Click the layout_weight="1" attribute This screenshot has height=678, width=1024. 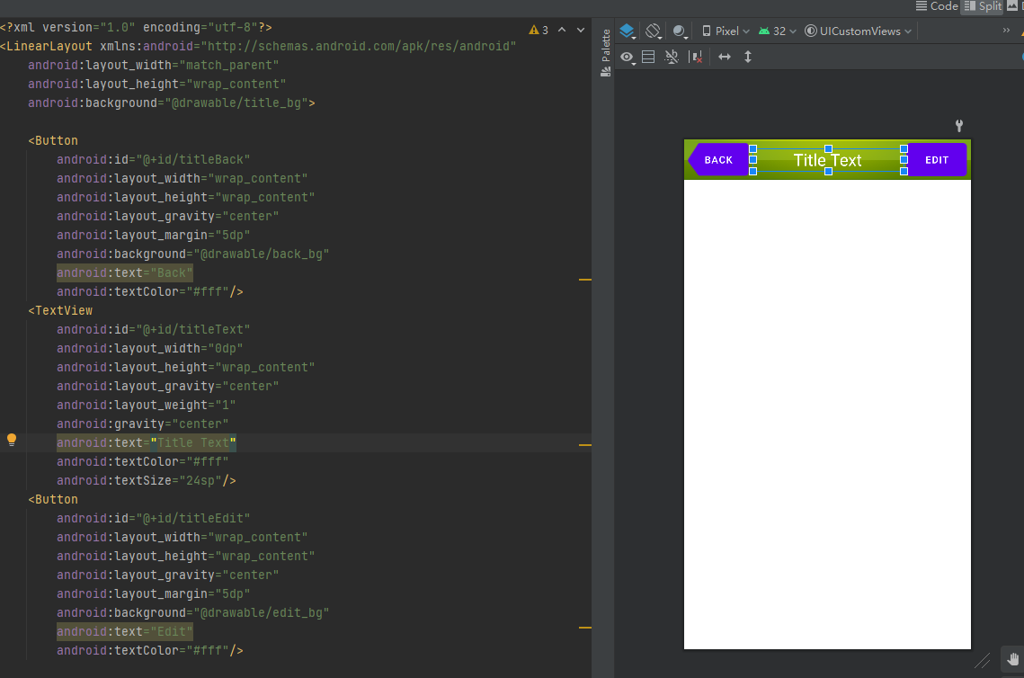pyautogui.click(x=147, y=405)
